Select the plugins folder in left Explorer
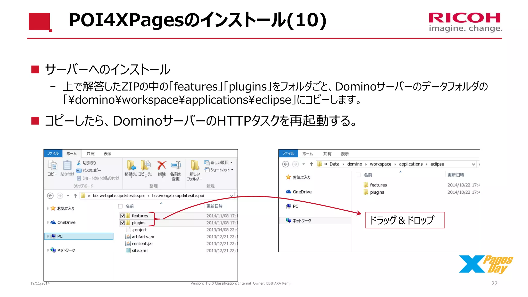Viewport: 528px width, 297px height. [x=139, y=223]
